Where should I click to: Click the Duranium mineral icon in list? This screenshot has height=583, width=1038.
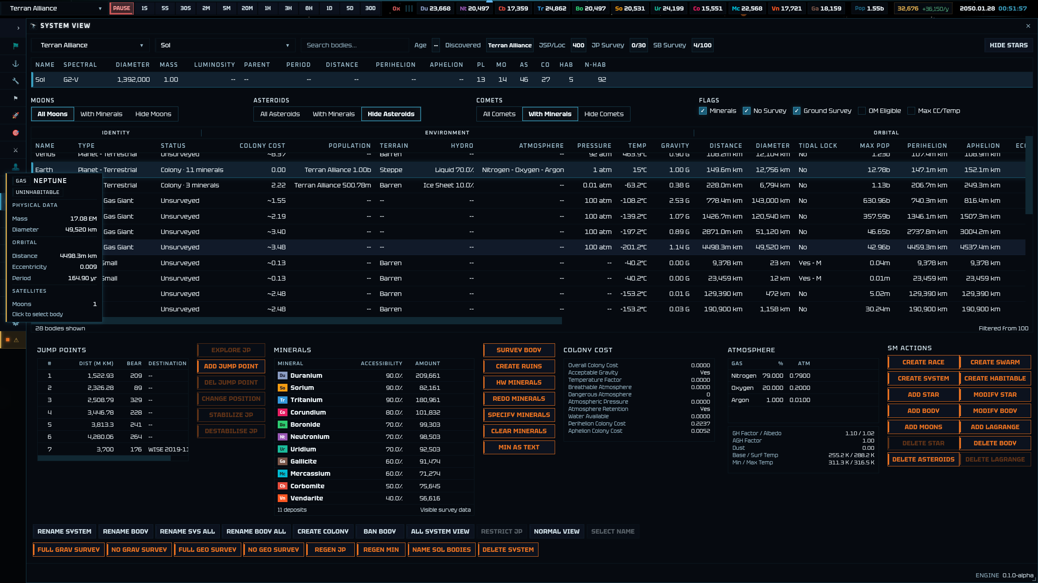click(282, 376)
